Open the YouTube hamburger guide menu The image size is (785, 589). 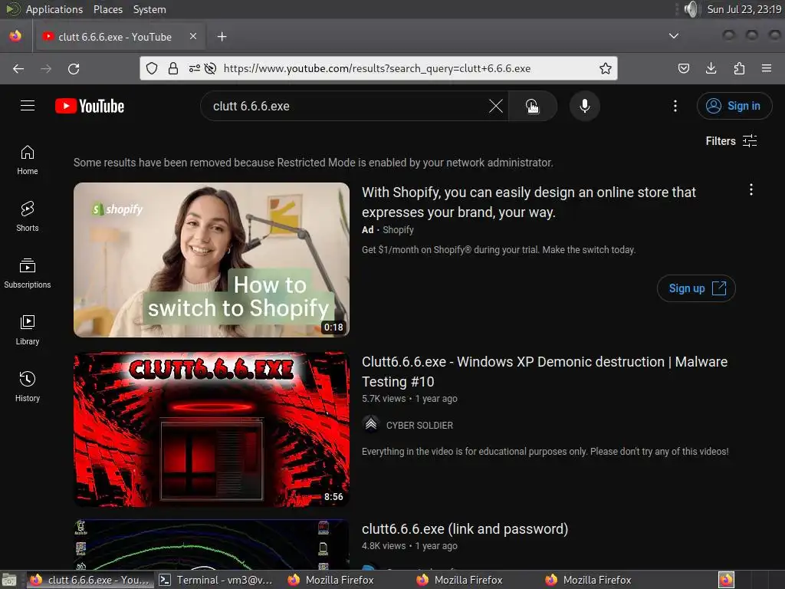point(28,106)
